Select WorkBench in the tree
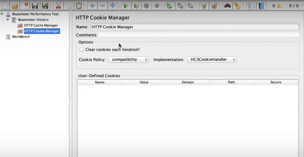304x157 pixels. click(x=21, y=37)
